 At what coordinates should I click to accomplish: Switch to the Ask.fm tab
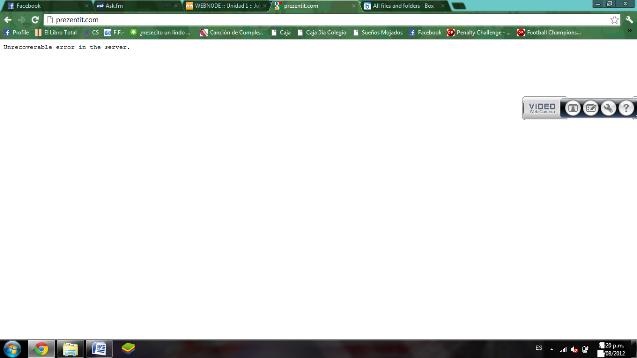134,6
